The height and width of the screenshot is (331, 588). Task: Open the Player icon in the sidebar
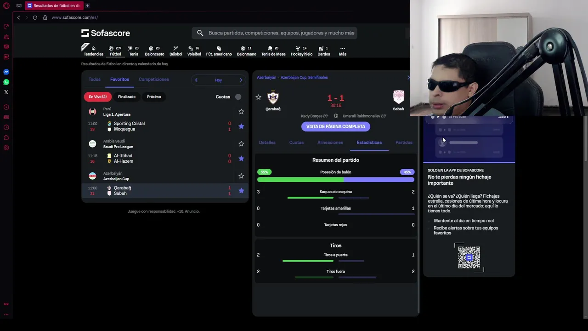click(x=6, y=107)
